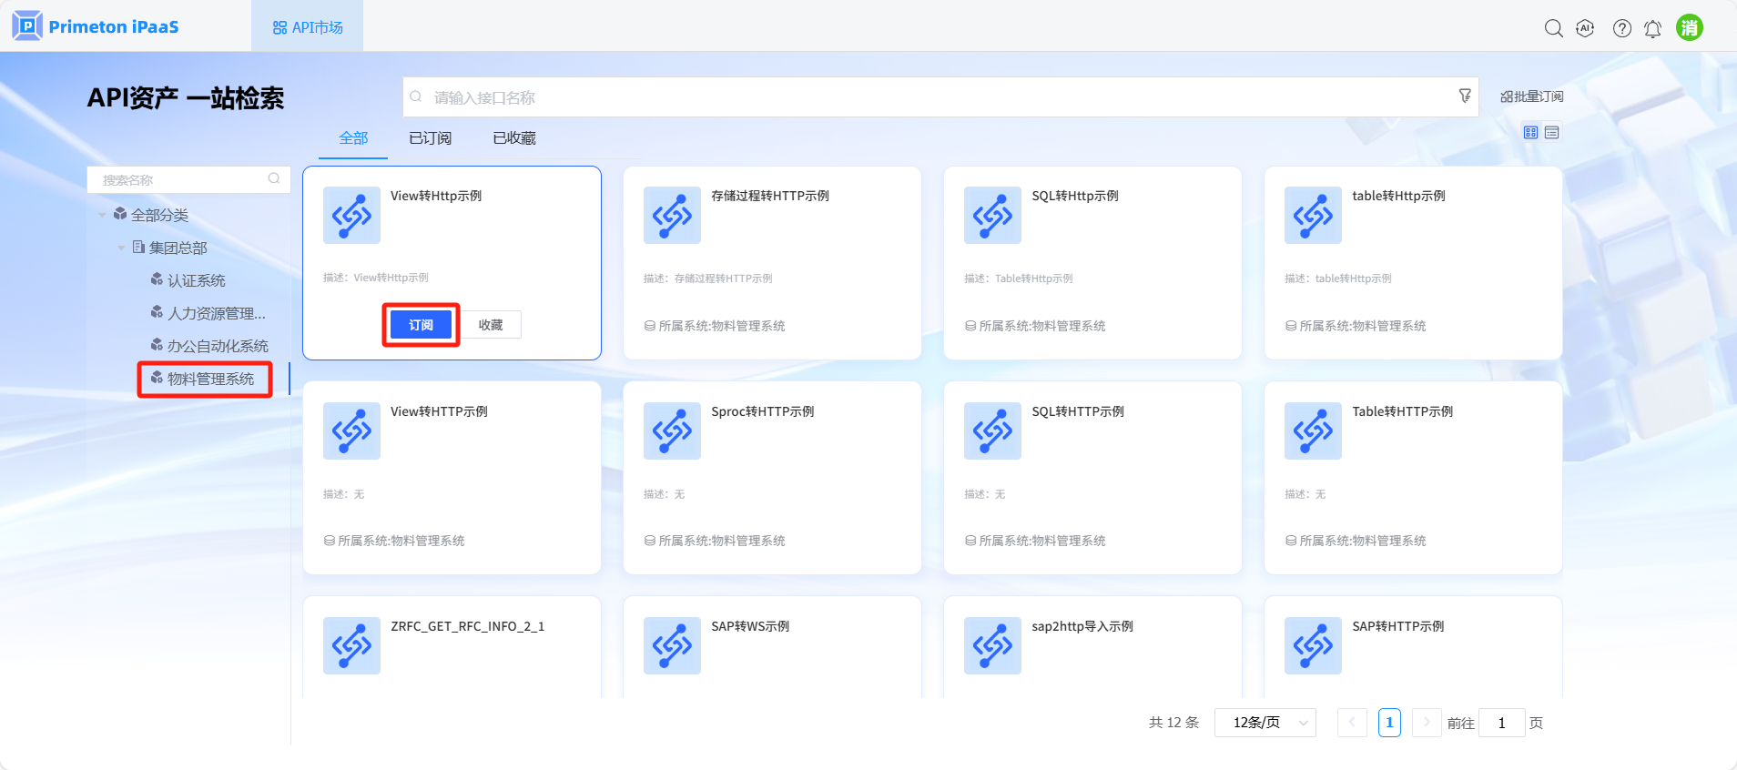Go to the next page arrow

coord(1427,723)
